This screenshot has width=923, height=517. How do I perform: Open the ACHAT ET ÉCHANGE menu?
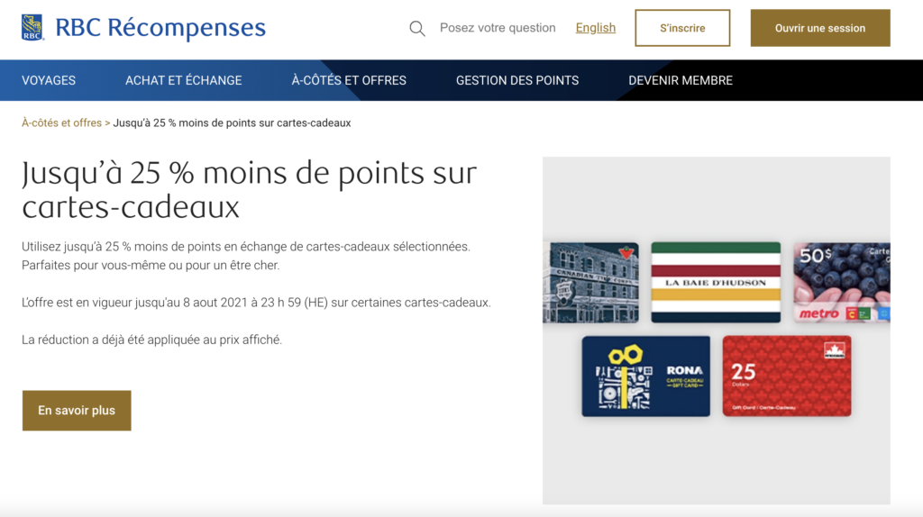[x=184, y=80]
